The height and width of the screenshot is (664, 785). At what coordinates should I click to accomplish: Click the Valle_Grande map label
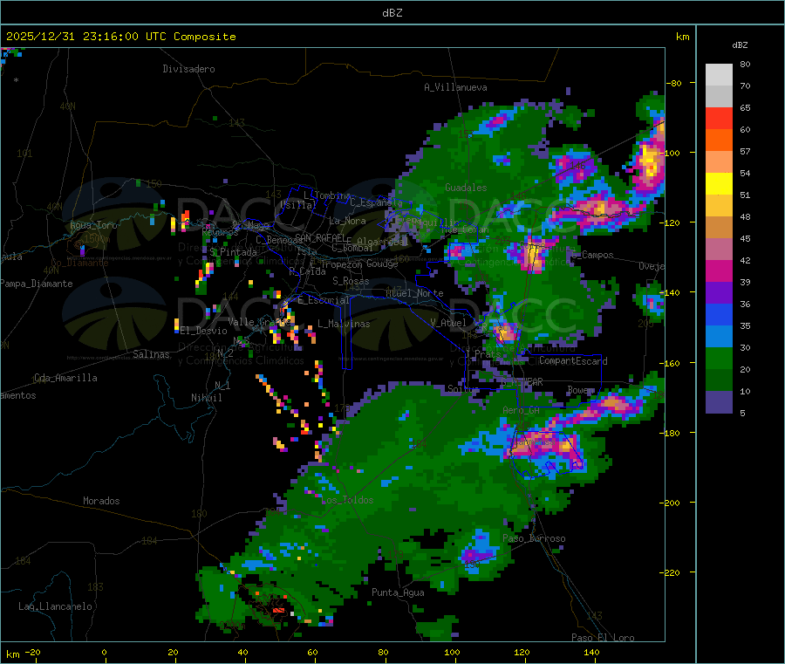[x=257, y=322]
